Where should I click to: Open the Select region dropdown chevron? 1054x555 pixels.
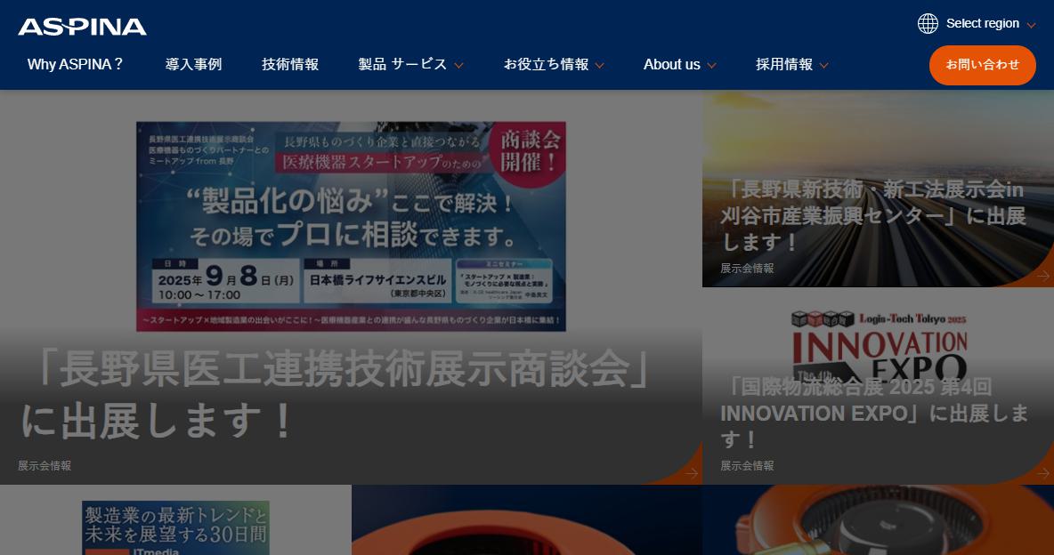click(1031, 26)
